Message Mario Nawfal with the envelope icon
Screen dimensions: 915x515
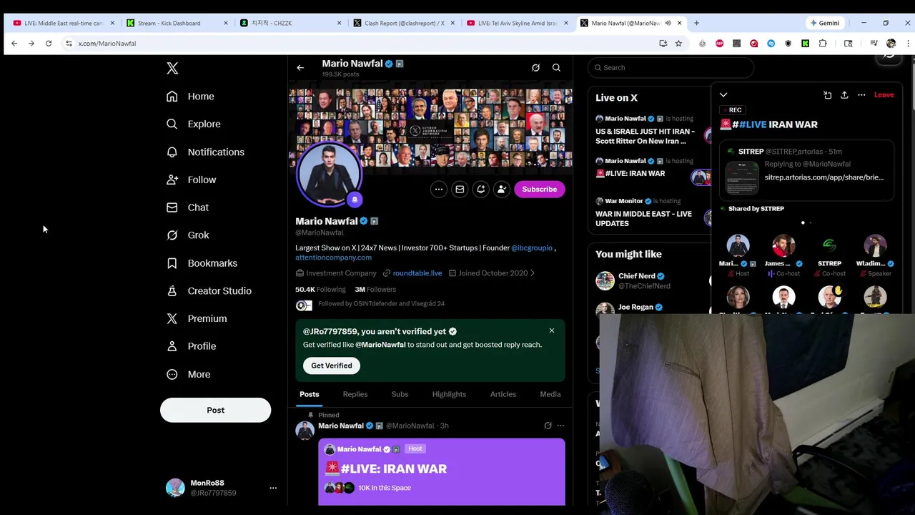click(x=460, y=190)
